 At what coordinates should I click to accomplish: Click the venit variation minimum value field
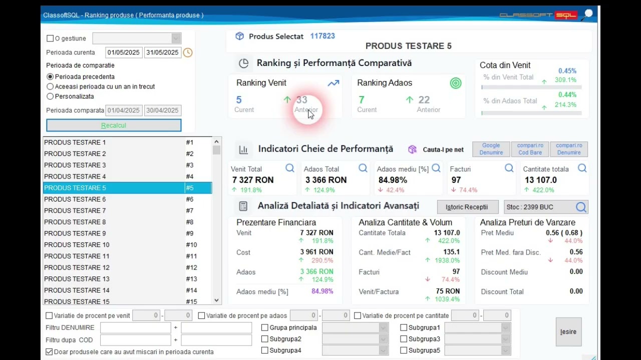coord(146,315)
